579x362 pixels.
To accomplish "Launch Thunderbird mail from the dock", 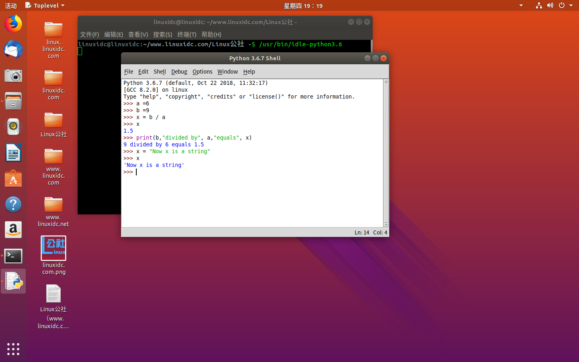I will (x=13, y=49).
